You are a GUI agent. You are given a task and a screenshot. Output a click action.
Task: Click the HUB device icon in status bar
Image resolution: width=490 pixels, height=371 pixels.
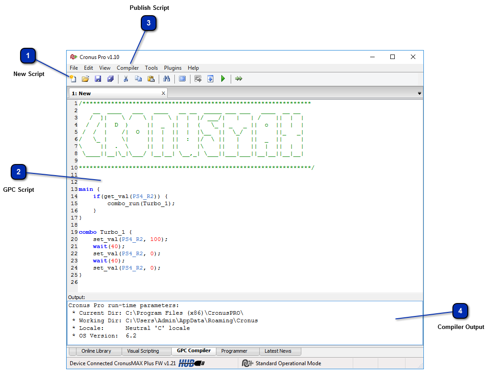pos(191,363)
